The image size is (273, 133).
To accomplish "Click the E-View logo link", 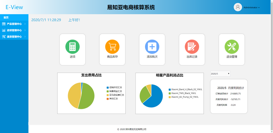I will (14, 7).
